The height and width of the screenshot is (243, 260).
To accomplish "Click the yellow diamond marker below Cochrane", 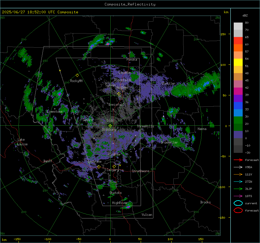I will [x=99, y=167].
